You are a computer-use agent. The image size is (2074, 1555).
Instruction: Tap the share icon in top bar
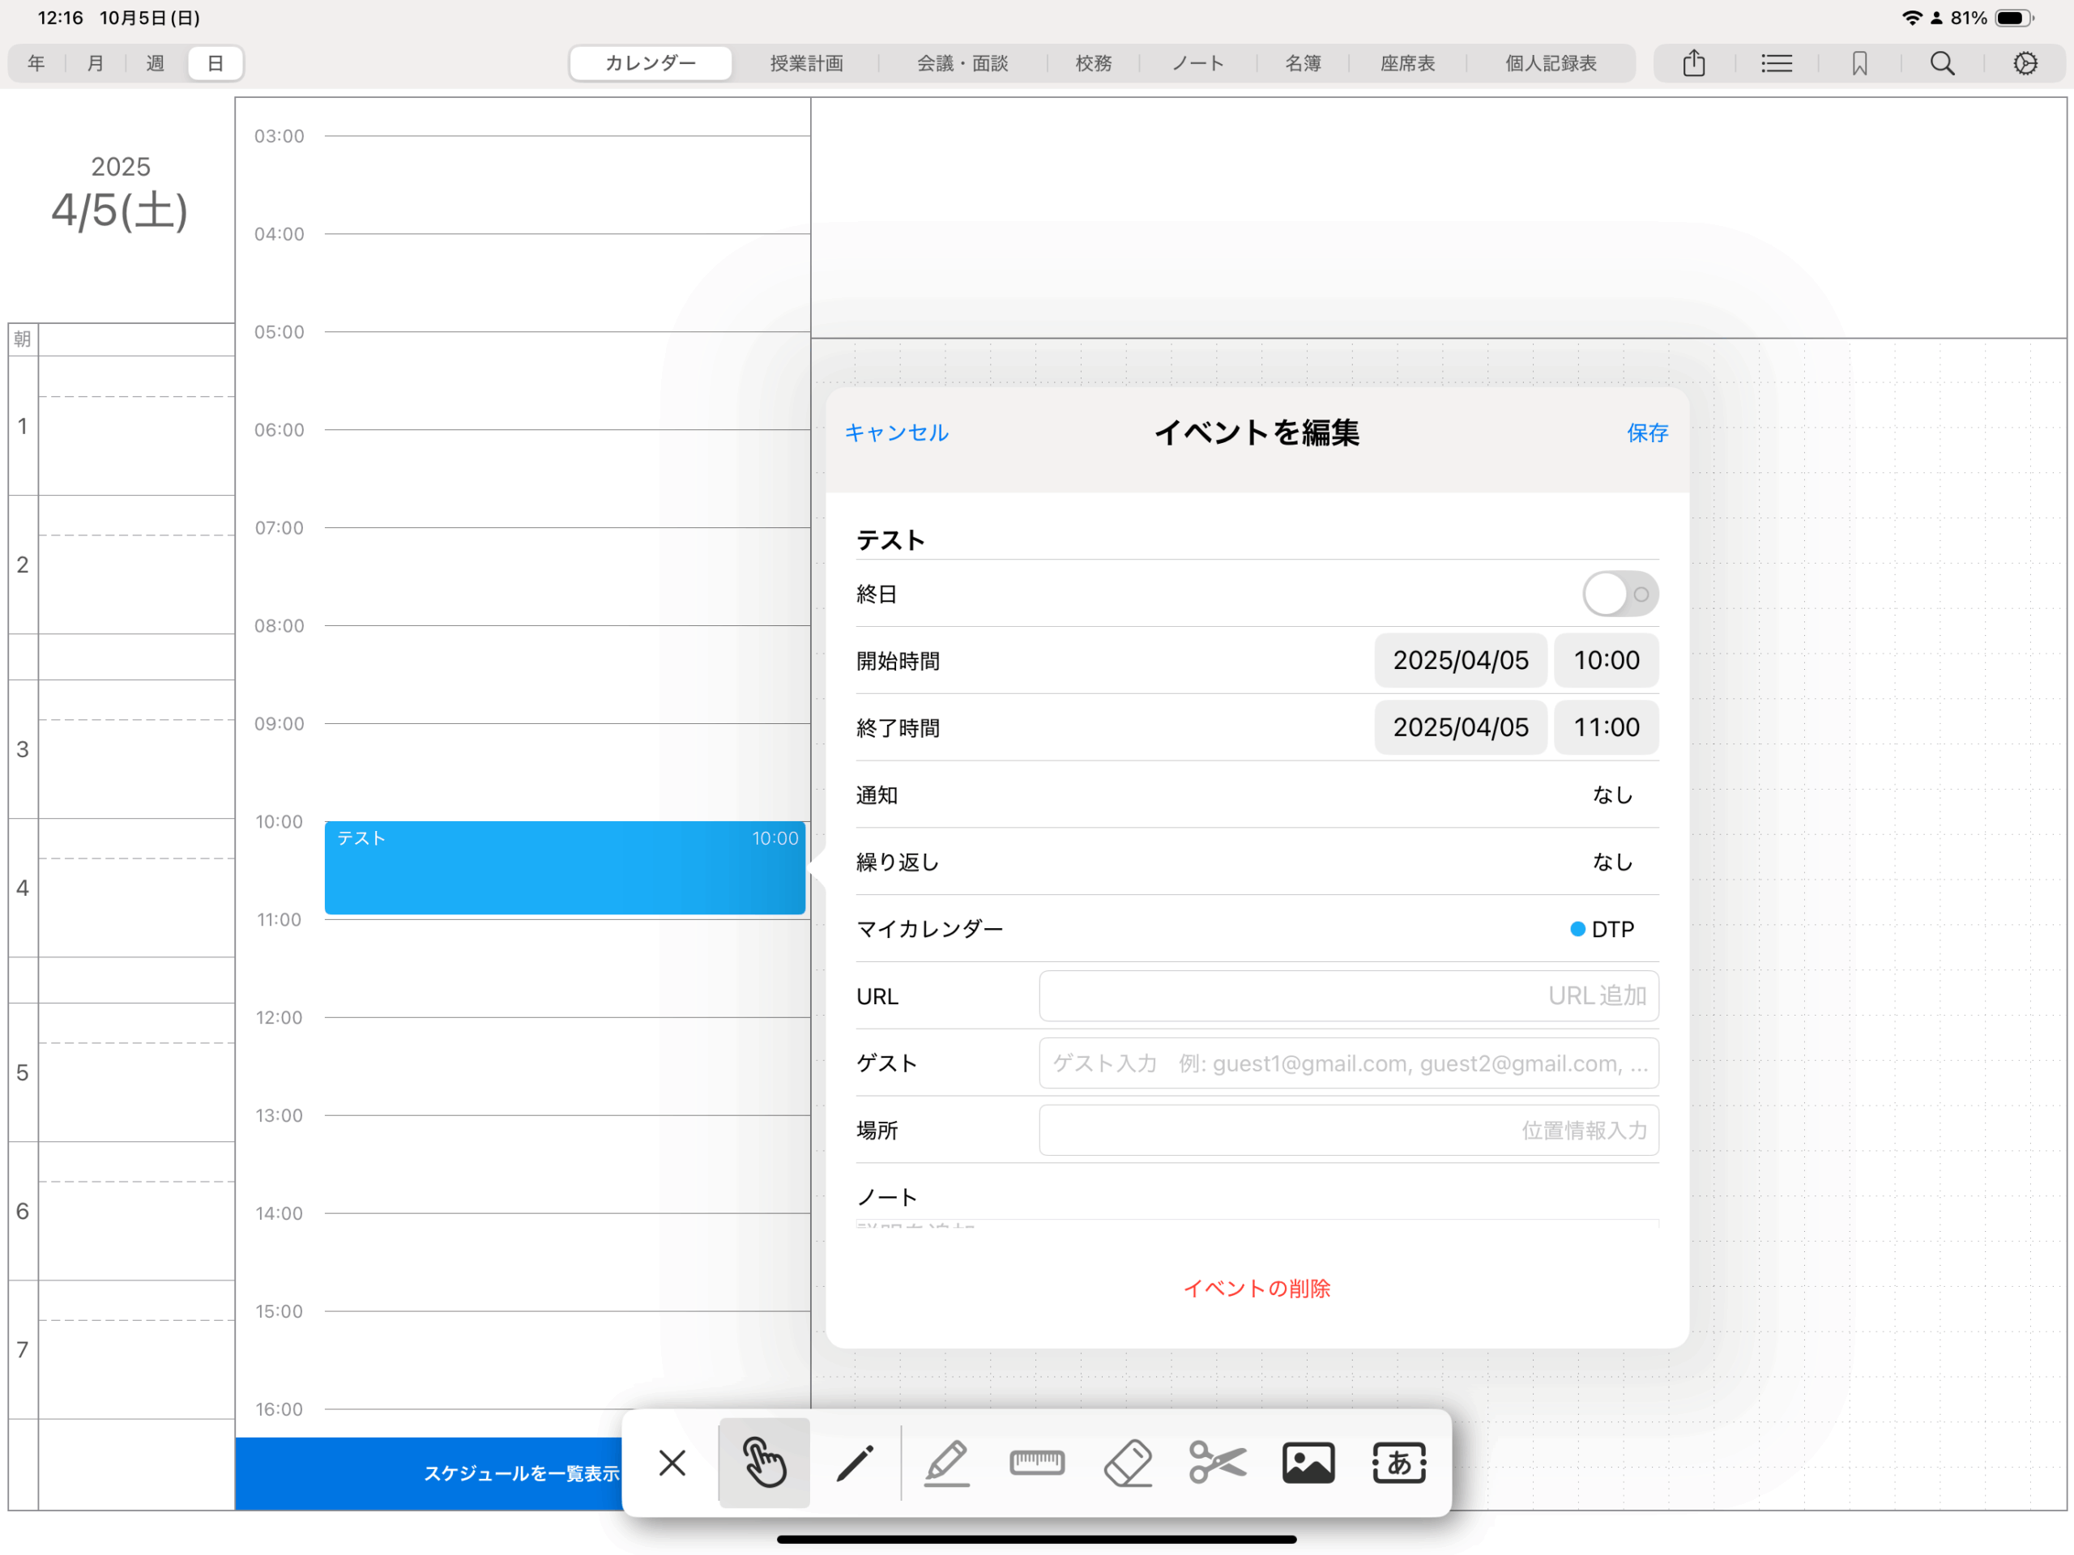pyautogui.click(x=1693, y=64)
